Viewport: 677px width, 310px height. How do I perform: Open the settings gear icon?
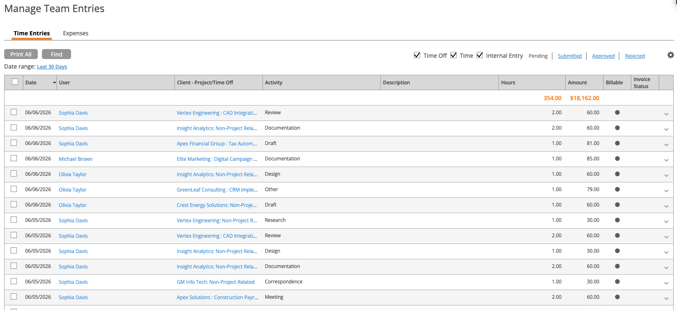pyautogui.click(x=670, y=55)
